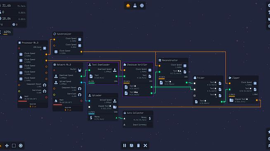Click Uploader's Money dollar icon
The image size is (270, 151).
pyautogui.click(x=91, y=118)
